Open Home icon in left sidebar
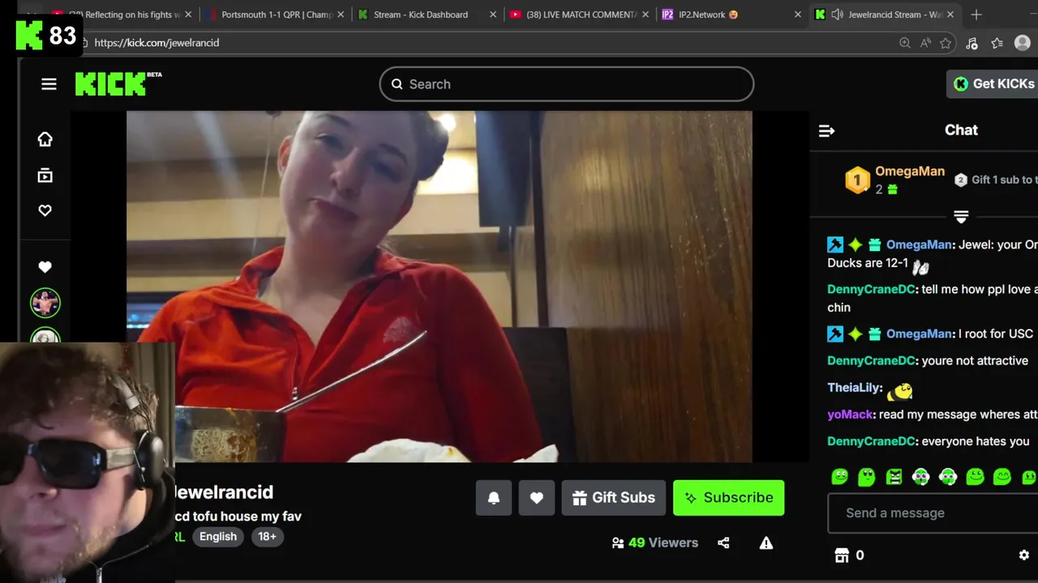The width and height of the screenshot is (1038, 583). (45, 139)
